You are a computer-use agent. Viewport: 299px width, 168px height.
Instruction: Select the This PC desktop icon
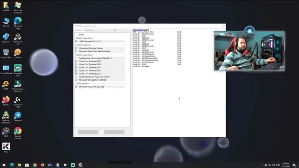coord(6,22)
